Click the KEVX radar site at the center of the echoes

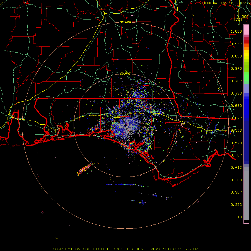pyautogui.click(x=125, y=125)
